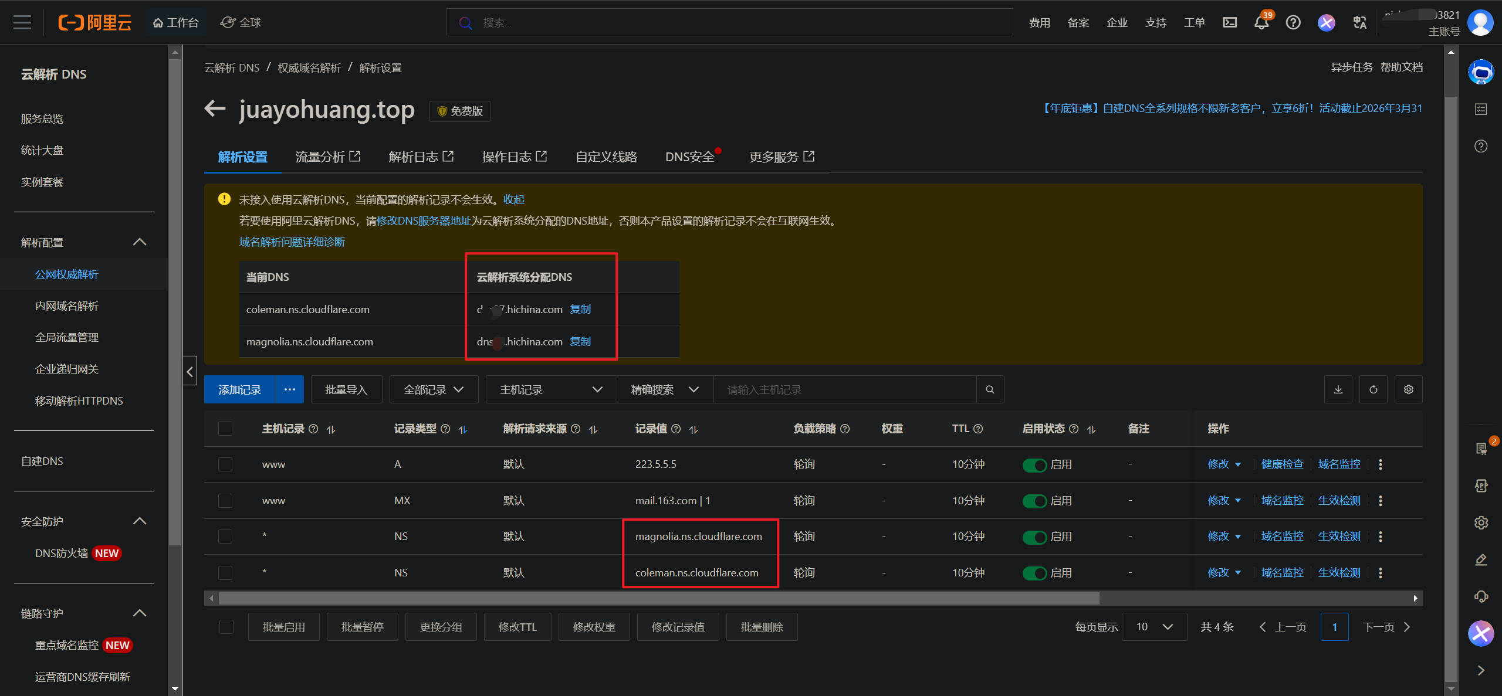Open the 主机记录 search type dropdown
The image size is (1502, 696).
pyautogui.click(x=550, y=389)
